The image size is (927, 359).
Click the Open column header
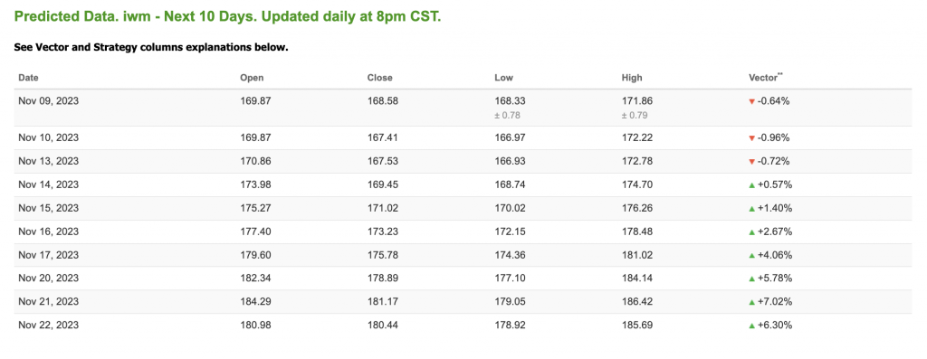tap(252, 78)
